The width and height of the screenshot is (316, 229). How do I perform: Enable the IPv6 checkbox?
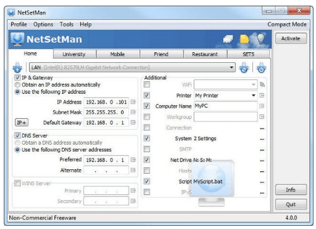147,192
